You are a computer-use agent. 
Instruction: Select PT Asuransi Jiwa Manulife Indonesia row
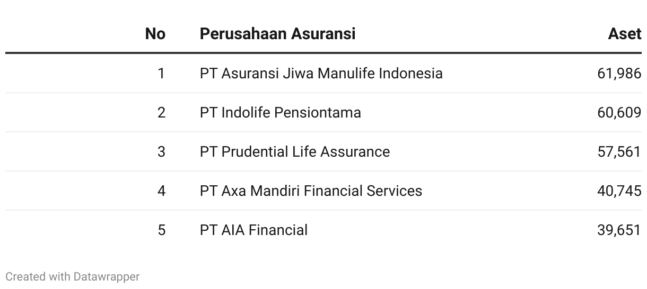pos(323,73)
